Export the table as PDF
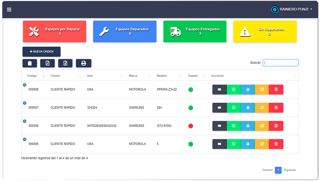 coord(47,63)
